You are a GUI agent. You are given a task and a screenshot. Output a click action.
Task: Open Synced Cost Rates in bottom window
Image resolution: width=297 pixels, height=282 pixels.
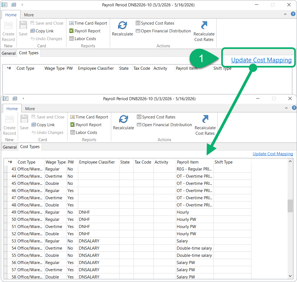point(156,117)
